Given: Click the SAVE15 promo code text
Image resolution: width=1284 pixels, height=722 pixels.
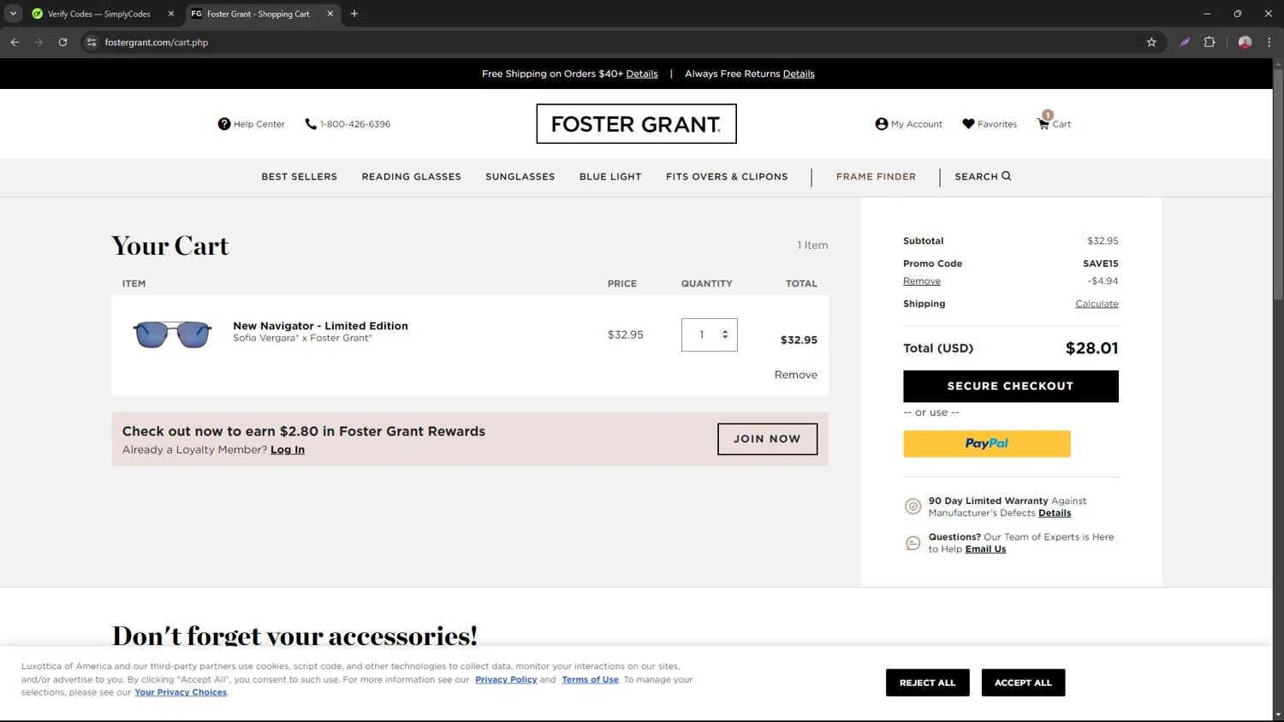Looking at the screenshot, I should pyautogui.click(x=1100, y=263).
